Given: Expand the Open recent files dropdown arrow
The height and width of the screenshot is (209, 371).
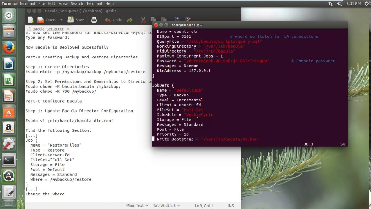Looking at the screenshot, I should point(61,20).
